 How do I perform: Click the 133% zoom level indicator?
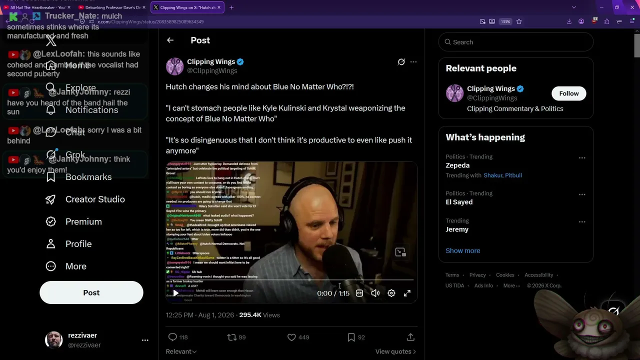point(505,21)
